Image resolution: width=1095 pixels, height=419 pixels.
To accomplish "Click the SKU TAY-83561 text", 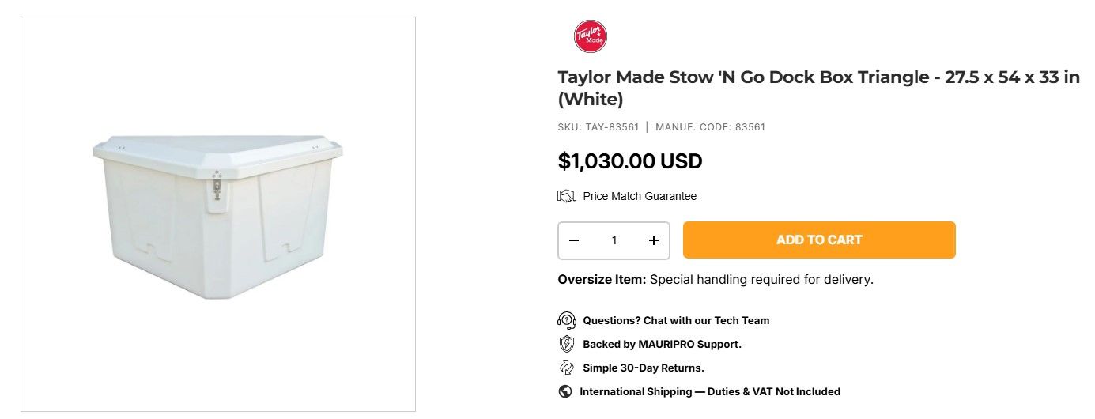I will (598, 126).
